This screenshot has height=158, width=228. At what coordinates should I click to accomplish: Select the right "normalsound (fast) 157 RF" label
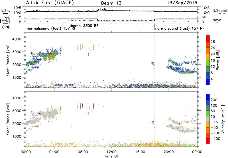[x=180, y=28]
